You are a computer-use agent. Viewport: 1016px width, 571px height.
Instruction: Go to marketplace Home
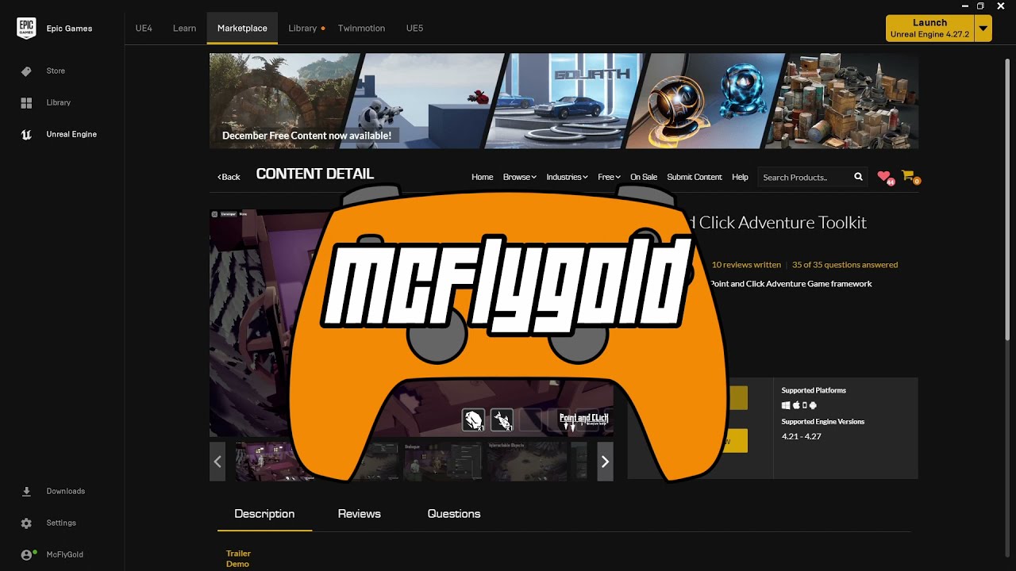pos(483,177)
